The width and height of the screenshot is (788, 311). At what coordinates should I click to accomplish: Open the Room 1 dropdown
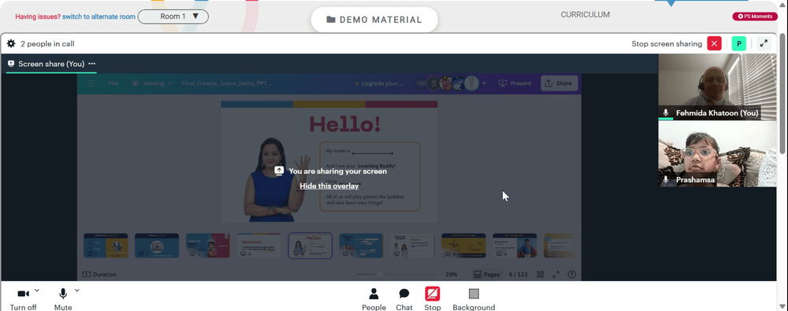(x=173, y=17)
